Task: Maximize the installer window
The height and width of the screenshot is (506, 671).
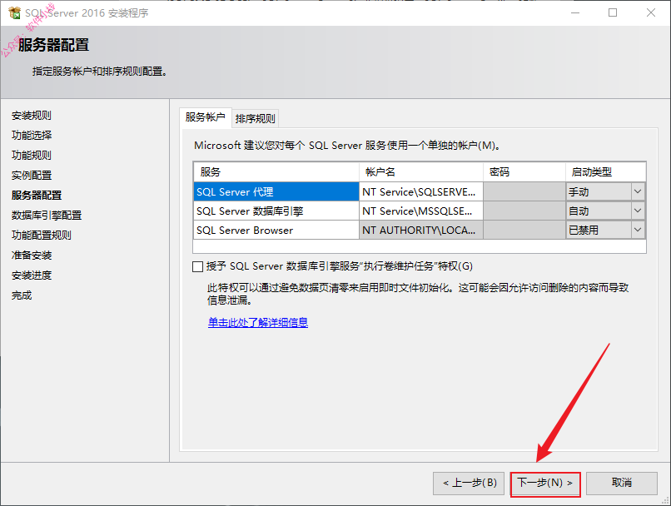Action: click(x=613, y=12)
